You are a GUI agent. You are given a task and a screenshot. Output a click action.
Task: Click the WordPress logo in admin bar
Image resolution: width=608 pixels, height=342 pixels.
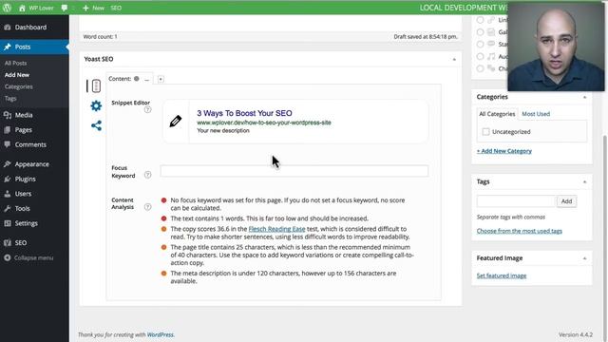pos(7,8)
